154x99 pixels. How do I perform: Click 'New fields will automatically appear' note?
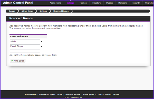coord(33,55)
